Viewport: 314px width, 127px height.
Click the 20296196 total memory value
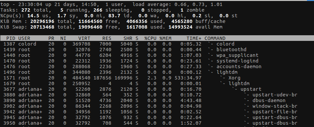click(x=42, y=21)
